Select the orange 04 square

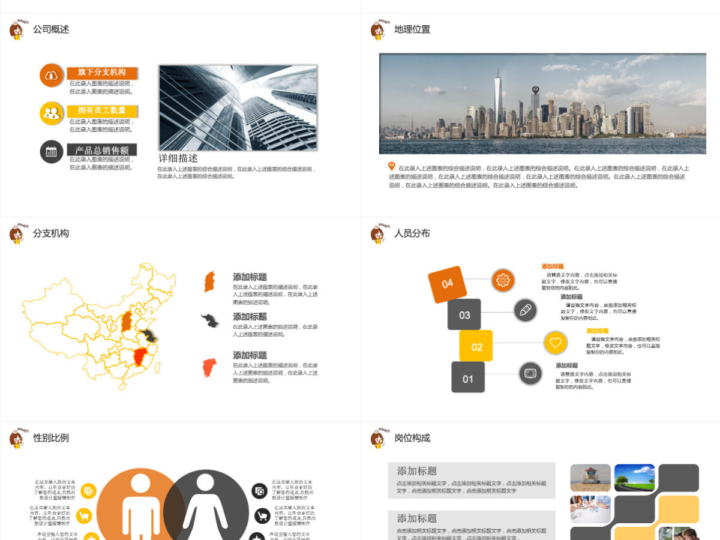(448, 284)
